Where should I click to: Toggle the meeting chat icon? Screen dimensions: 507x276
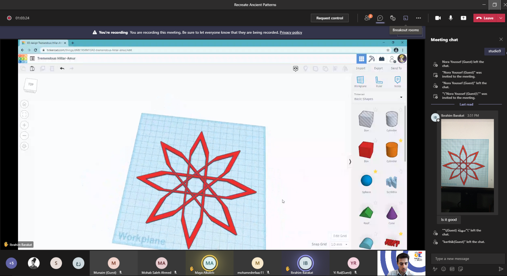380,18
